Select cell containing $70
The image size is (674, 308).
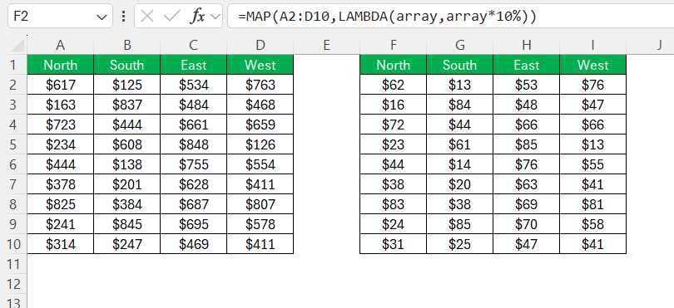pyautogui.click(x=526, y=224)
